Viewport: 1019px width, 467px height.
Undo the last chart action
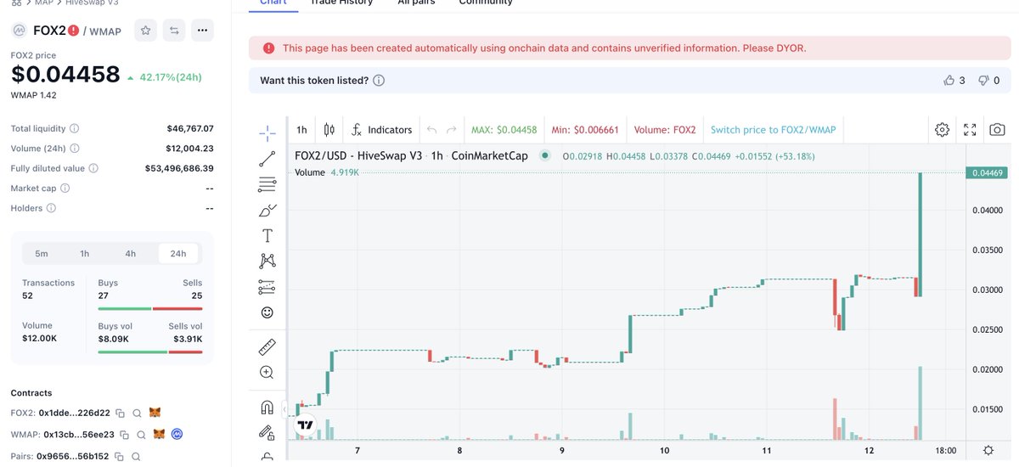pyautogui.click(x=431, y=130)
